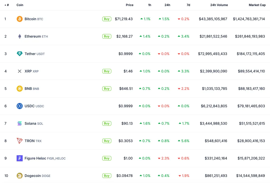Viewport: 270px width, 183px height.
Task: Sort coins by Market Cap header
Action: pos(257,5)
